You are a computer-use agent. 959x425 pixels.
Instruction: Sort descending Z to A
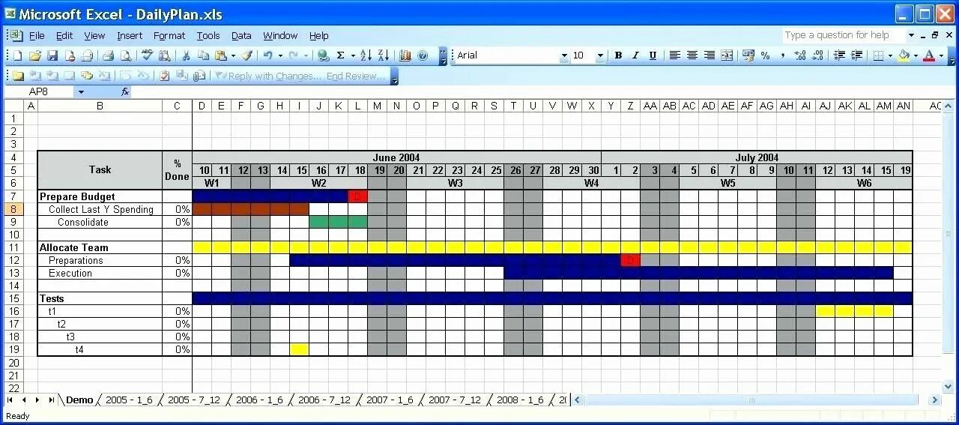(x=383, y=55)
